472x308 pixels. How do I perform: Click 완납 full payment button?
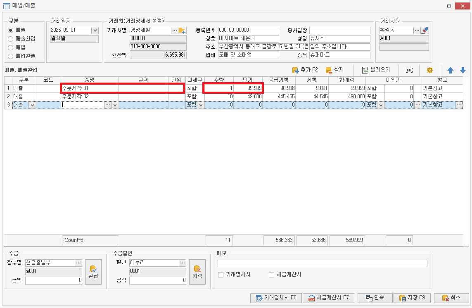click(x=93, y=271)
